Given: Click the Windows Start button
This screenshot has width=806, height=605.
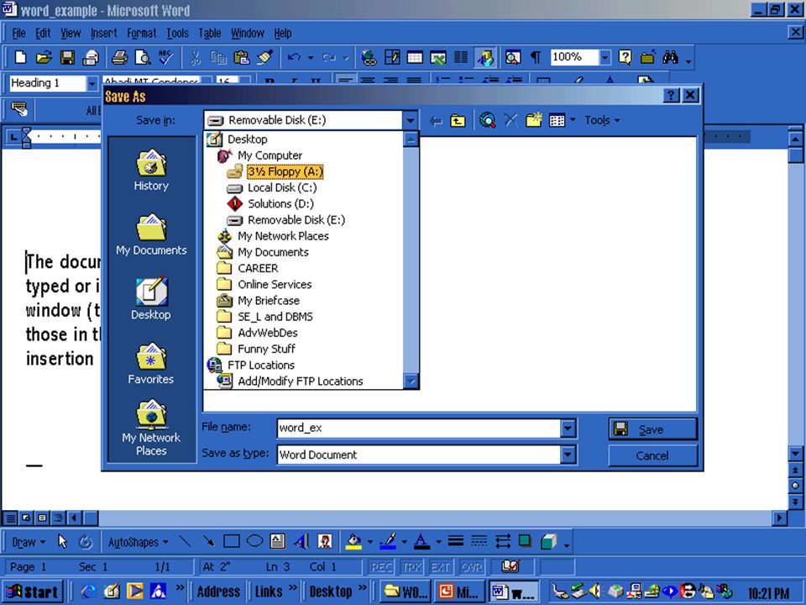Looking at the screenshot, I should point(33,592).
